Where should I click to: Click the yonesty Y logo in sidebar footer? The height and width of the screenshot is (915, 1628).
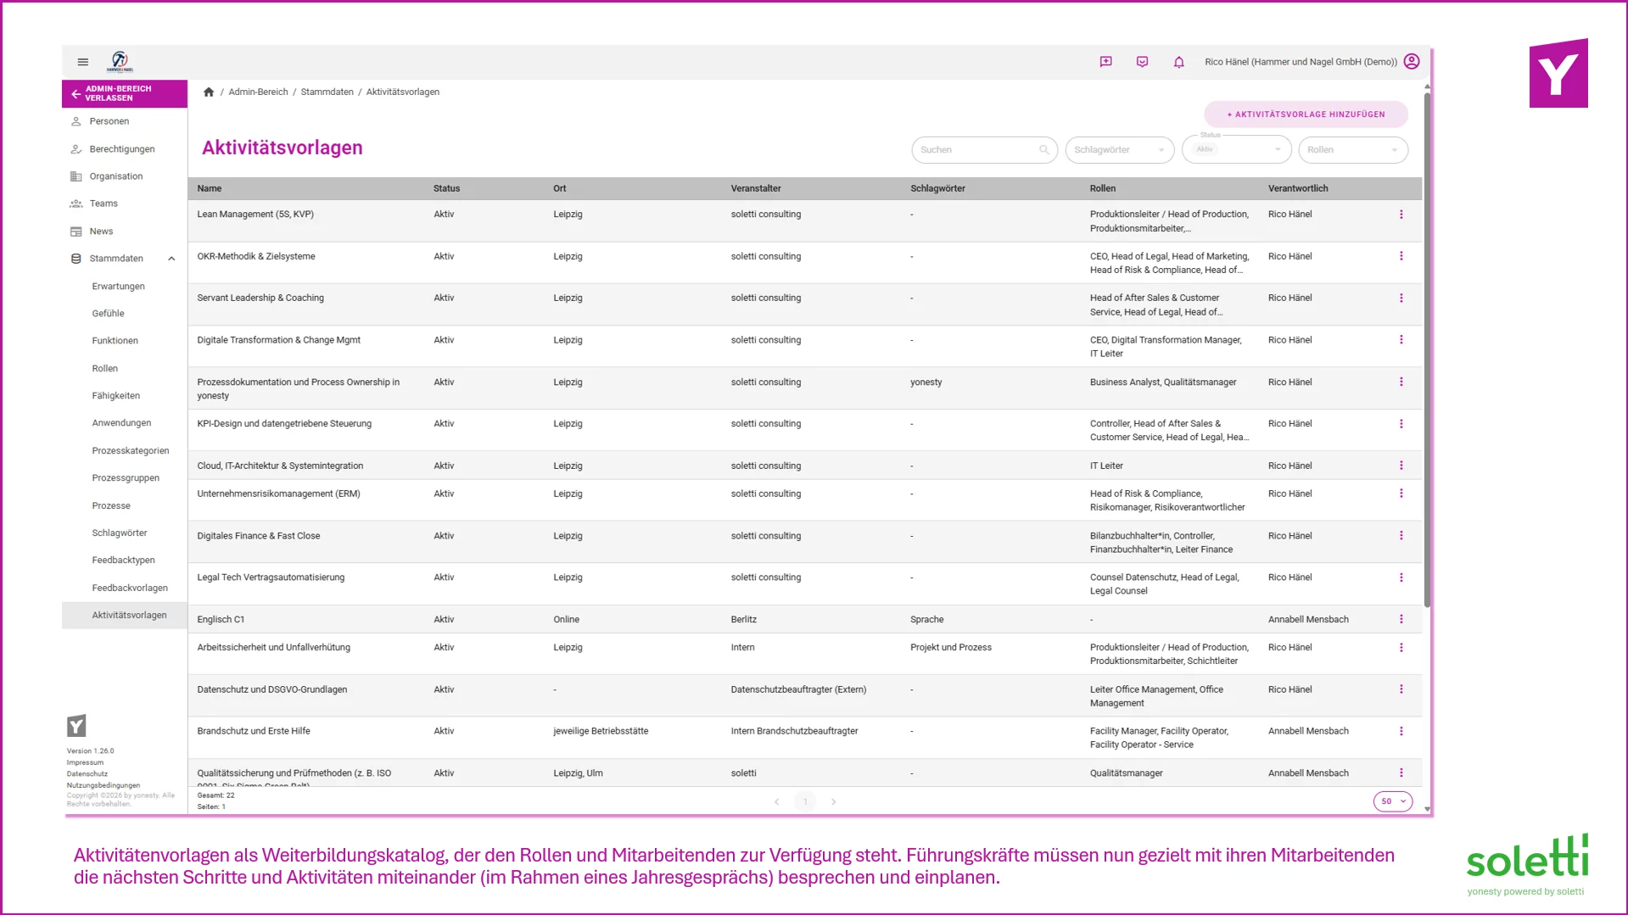pos(76,726)
